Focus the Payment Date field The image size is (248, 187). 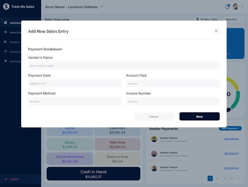click(x=75, y=83)
